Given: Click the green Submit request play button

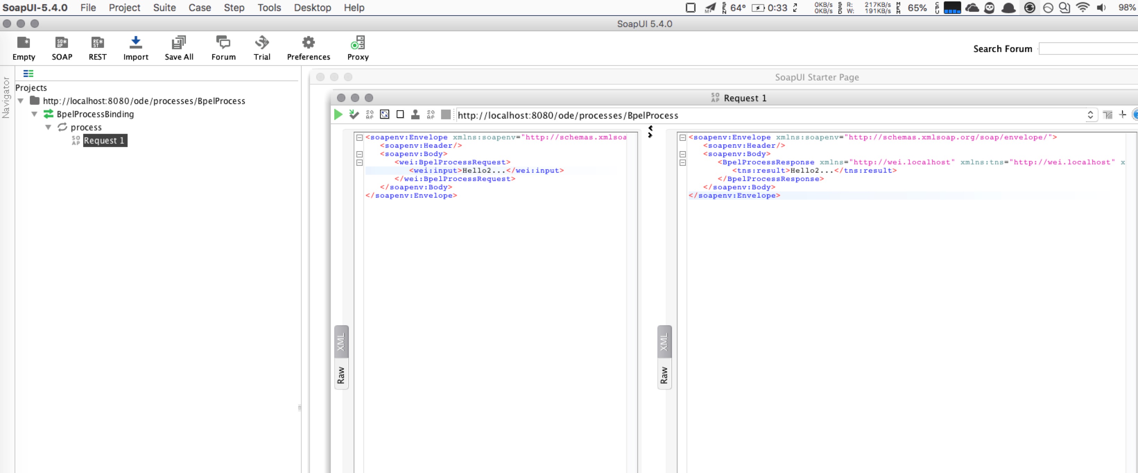Looking at the screenshot, I should click(338, 115).
